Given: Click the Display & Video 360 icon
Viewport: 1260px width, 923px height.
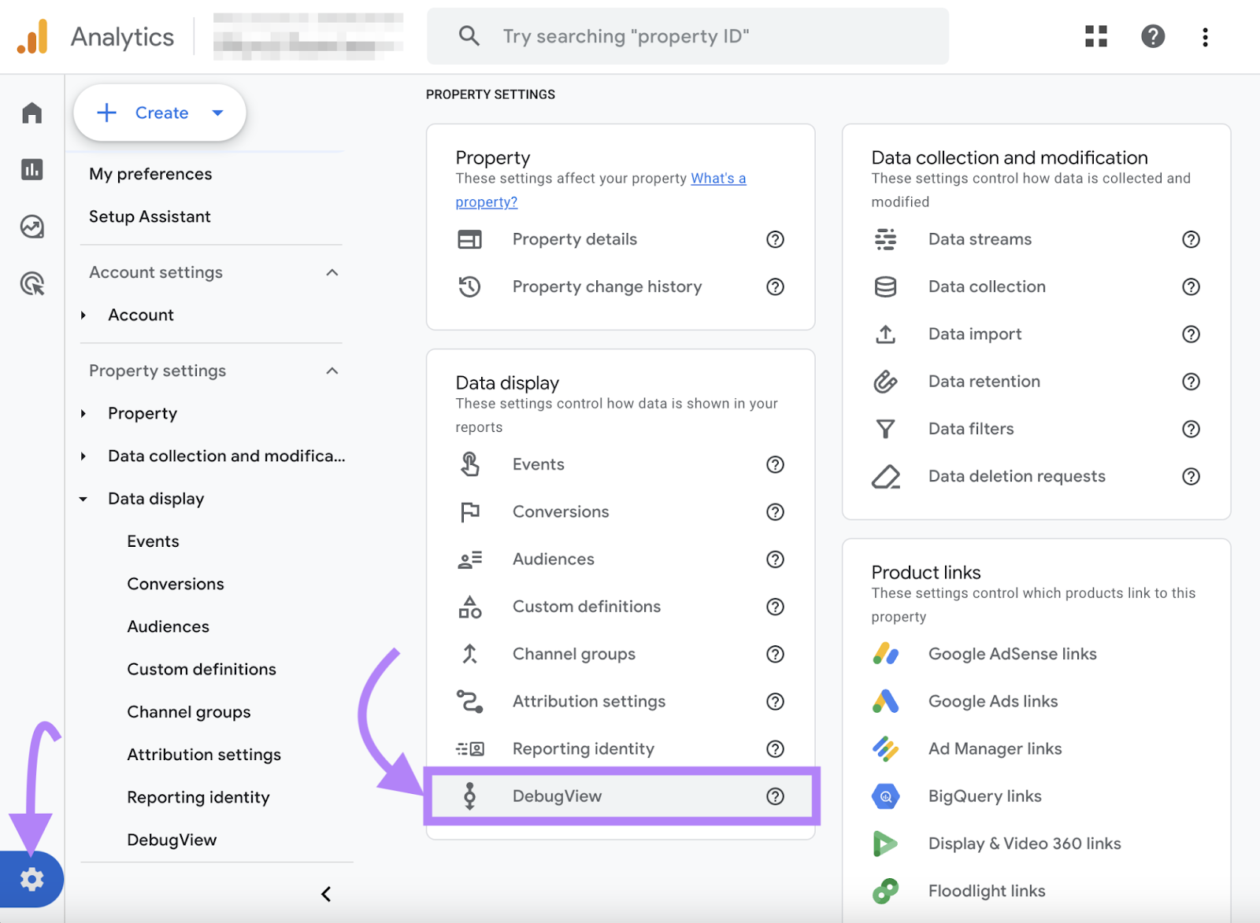Looking at the screenshot, I should [x=886, y=843].
